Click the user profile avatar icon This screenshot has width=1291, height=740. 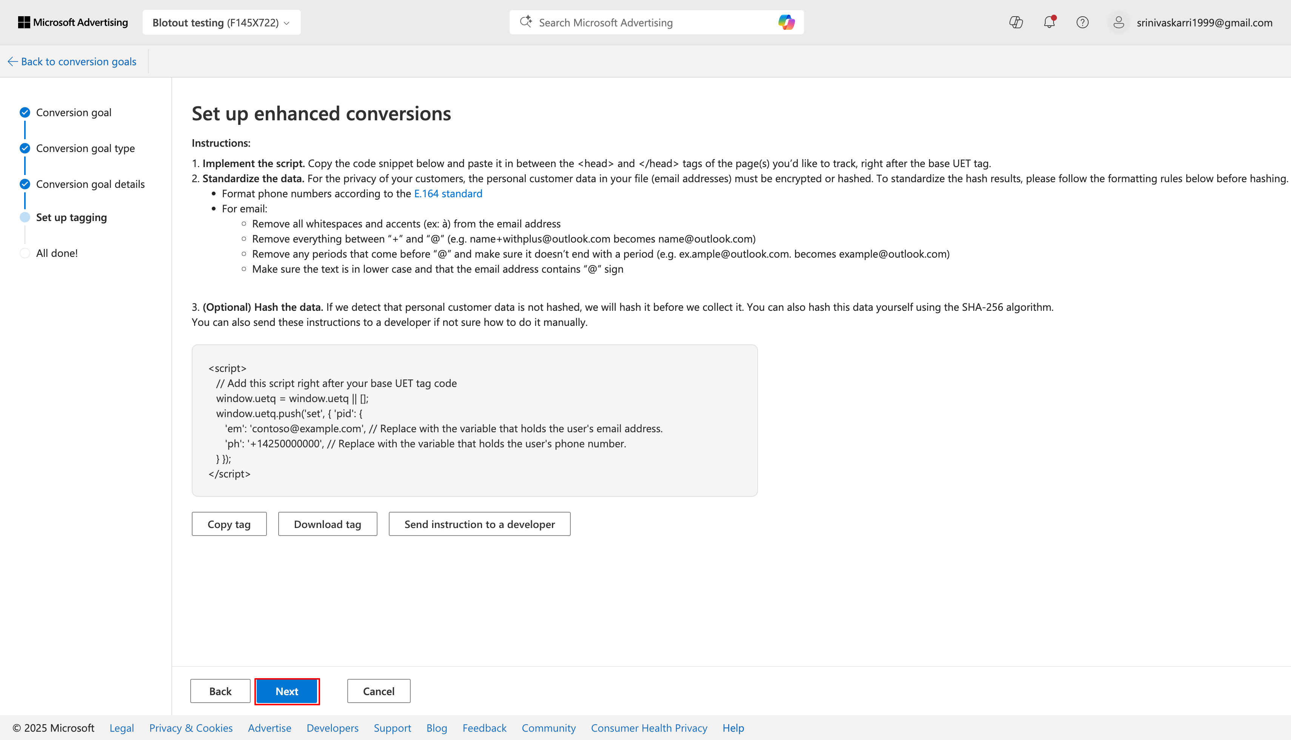[1118, 22]
